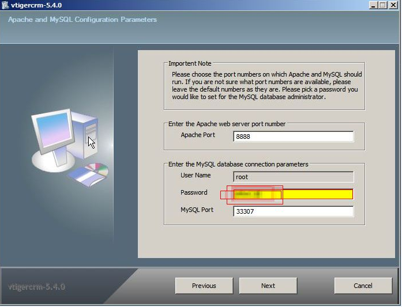Click the 'Apache and MySQL Configuration Parameters' header
The width and height of the screenshot is (402, 307).
click(82, 20)
